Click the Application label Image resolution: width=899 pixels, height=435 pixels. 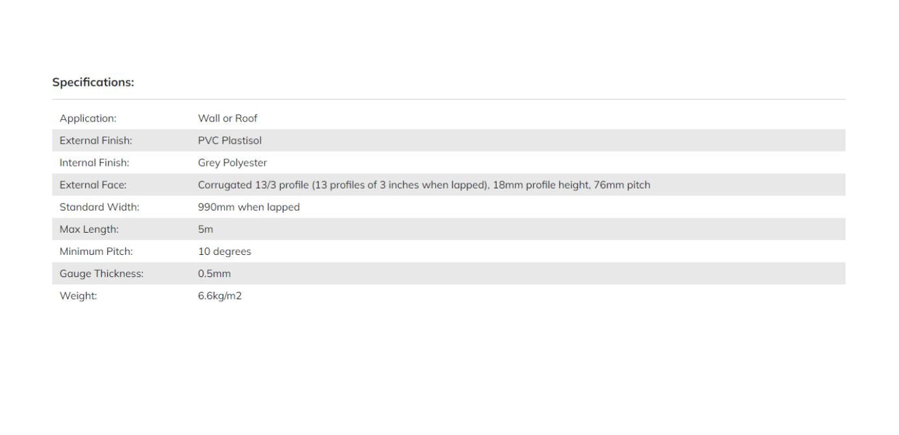pos(88,118)
